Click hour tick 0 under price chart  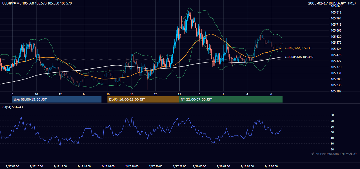tap(199, 94)
